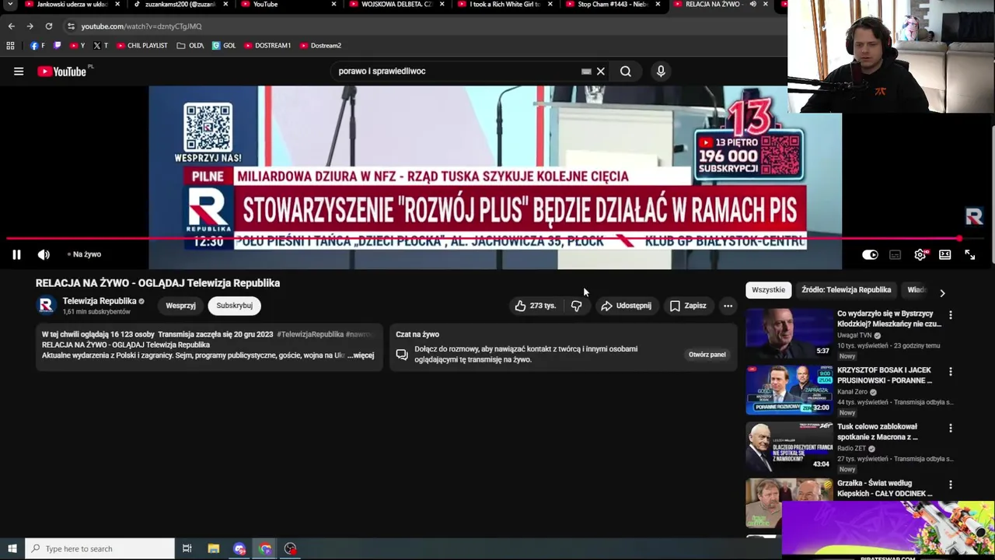This screenshot has width=995, height=560.
Task: Open Task View on the taskbar
Action: point(187,549)
